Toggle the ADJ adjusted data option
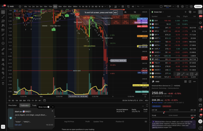 click(x=146, y=101)
